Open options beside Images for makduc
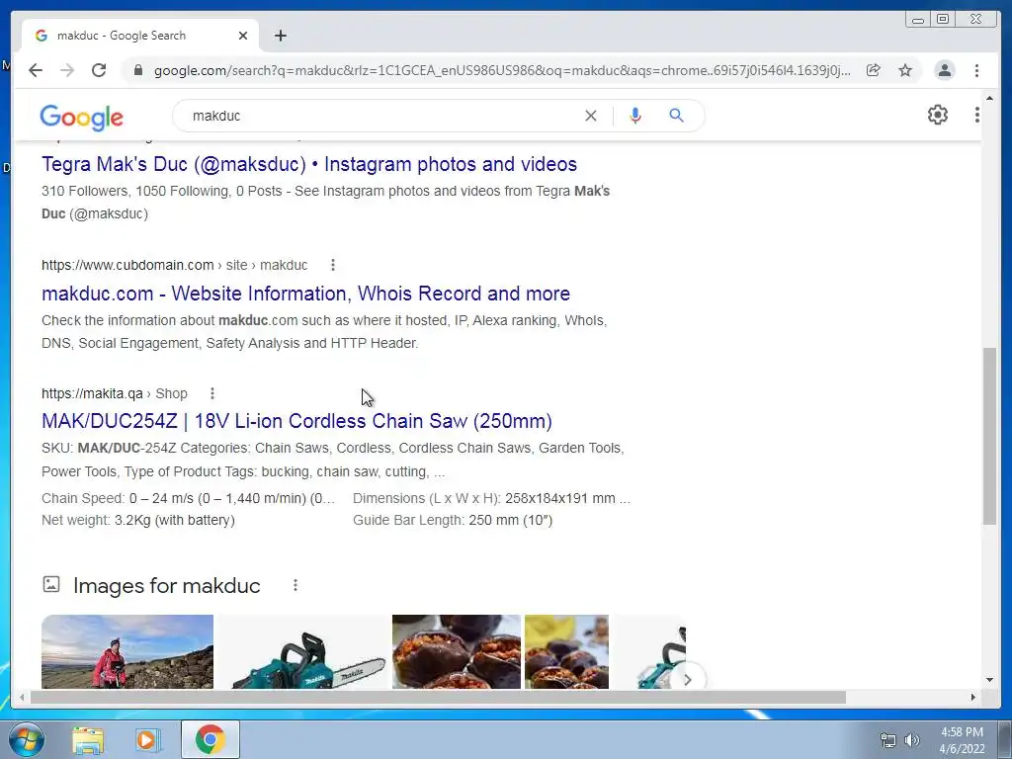1012x759 pixels. pyautogui.click(x=295, y=585)
